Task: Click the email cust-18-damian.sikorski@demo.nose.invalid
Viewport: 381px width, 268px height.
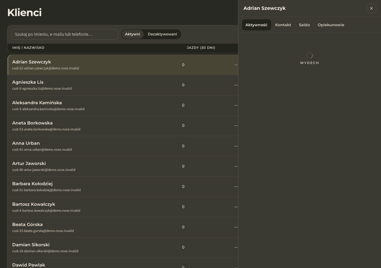Action: (x=45, y=251)
